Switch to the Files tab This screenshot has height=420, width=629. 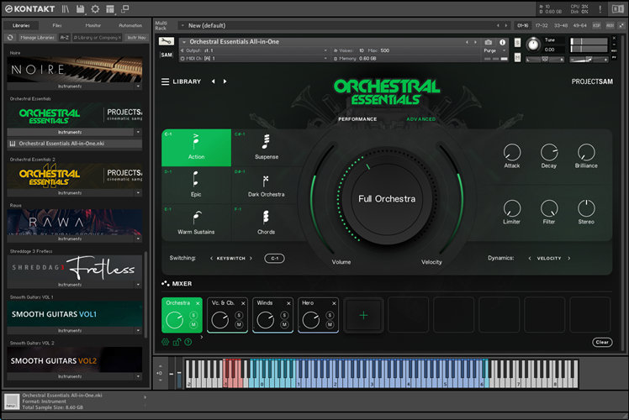[57, 25]
